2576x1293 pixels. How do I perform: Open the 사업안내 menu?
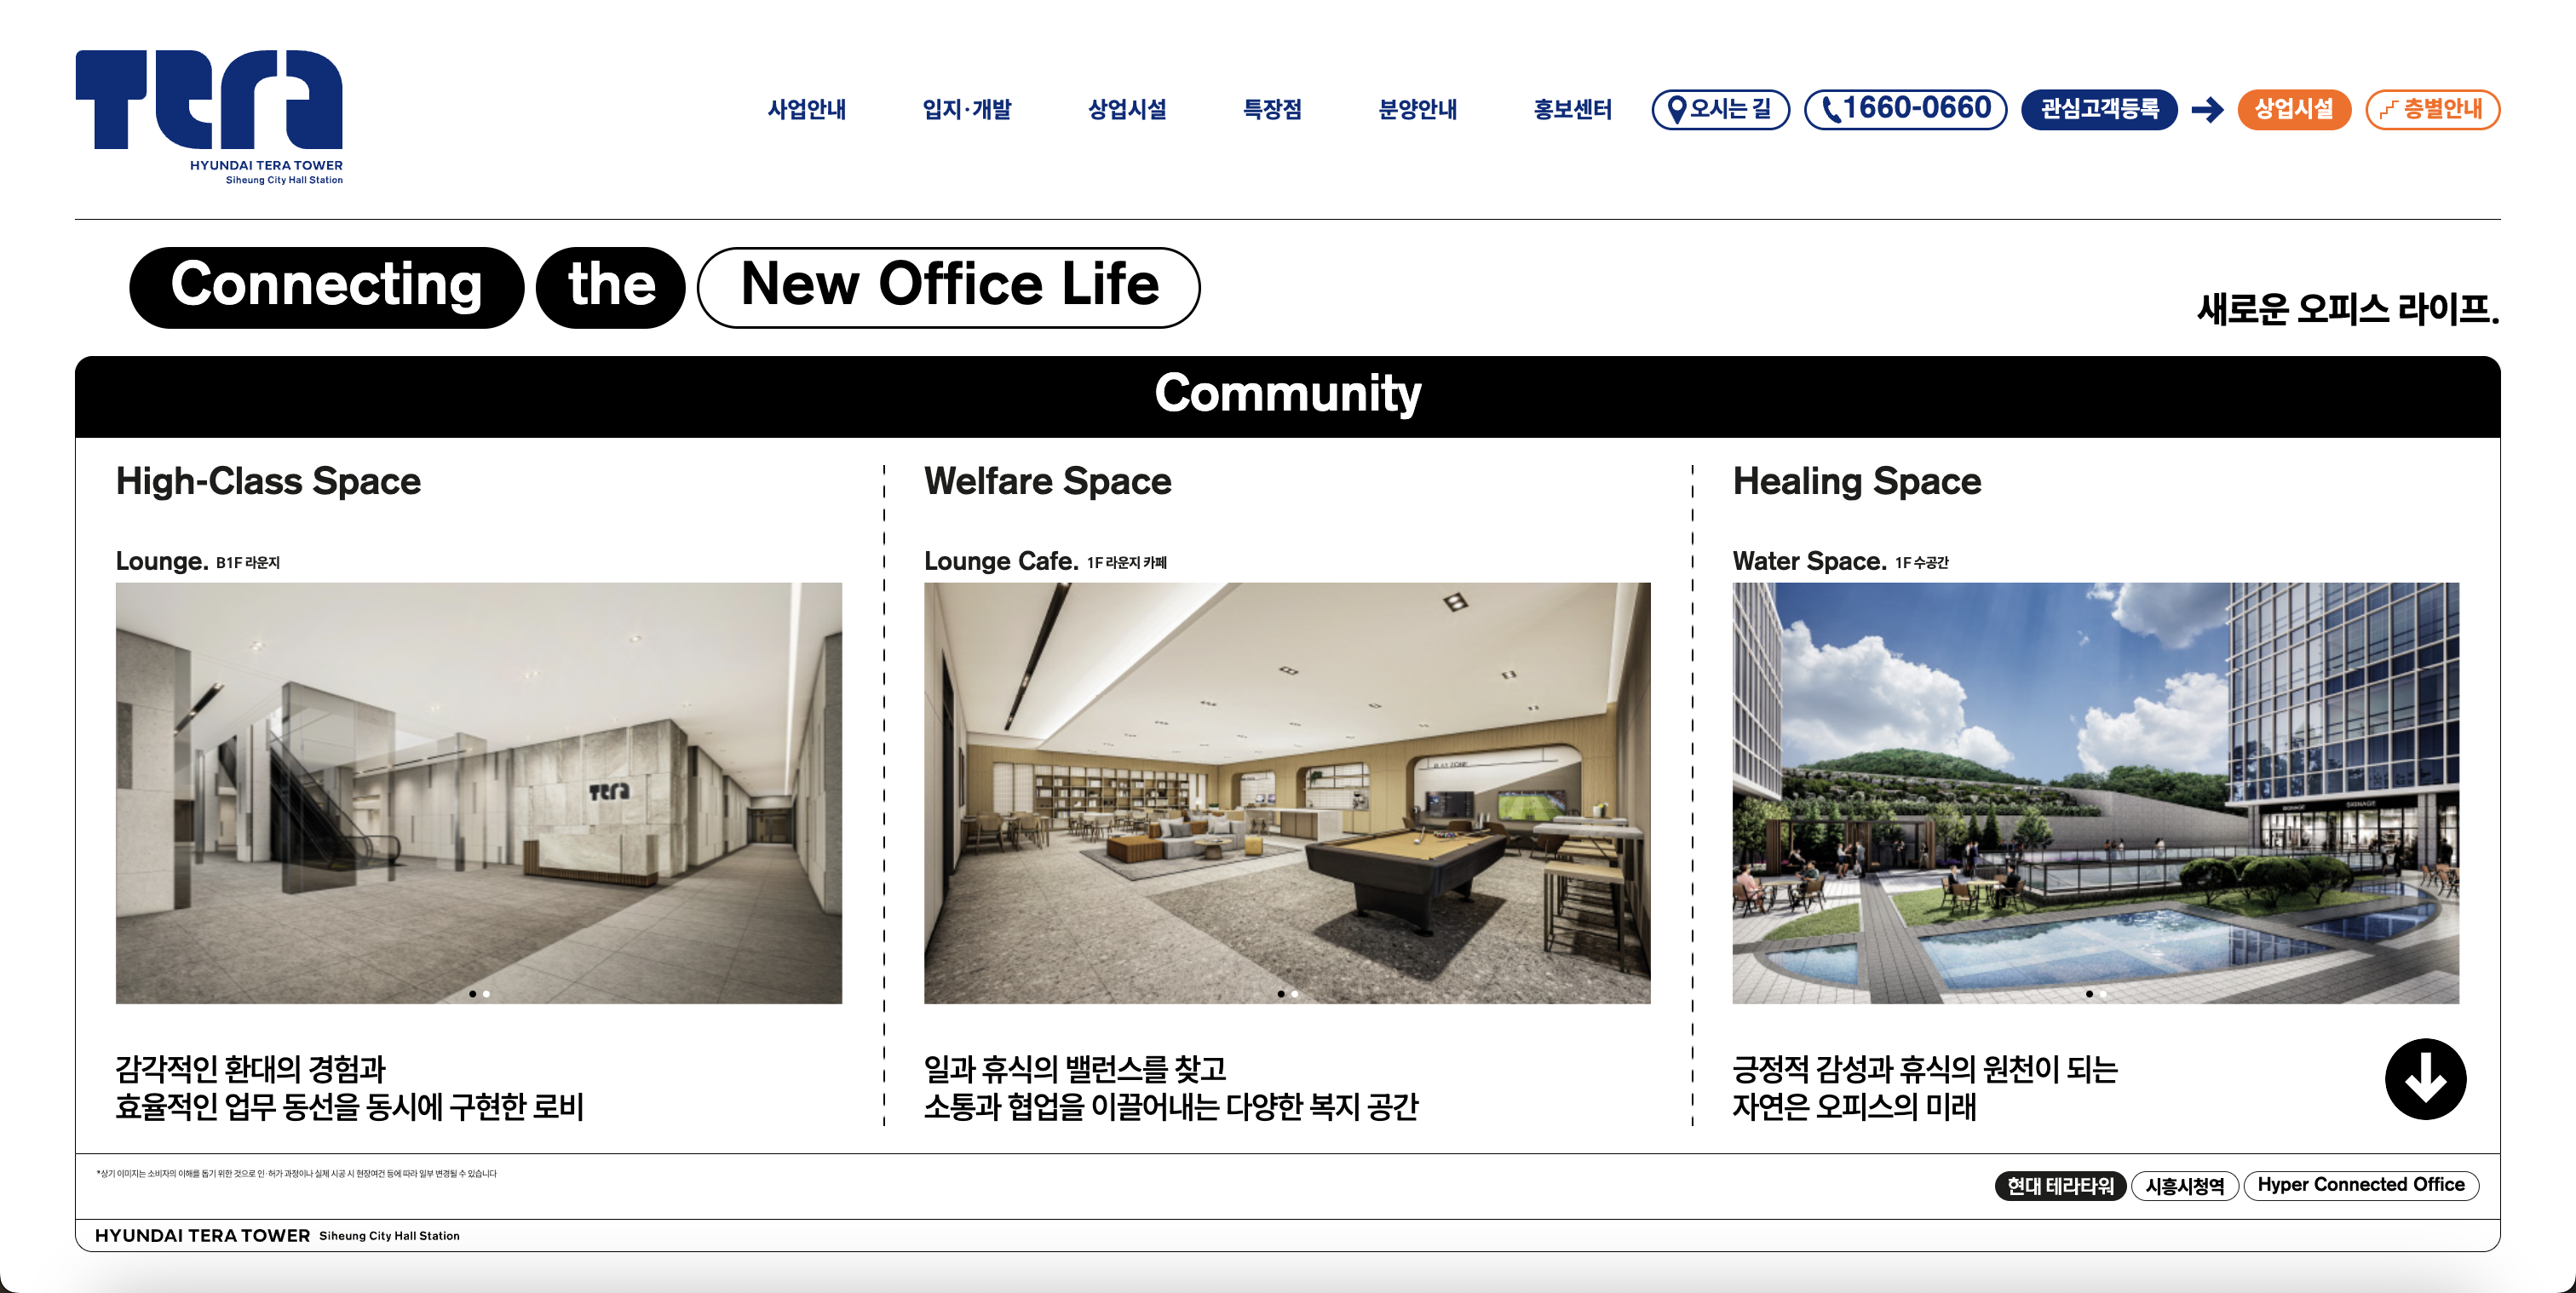(806, 109)
